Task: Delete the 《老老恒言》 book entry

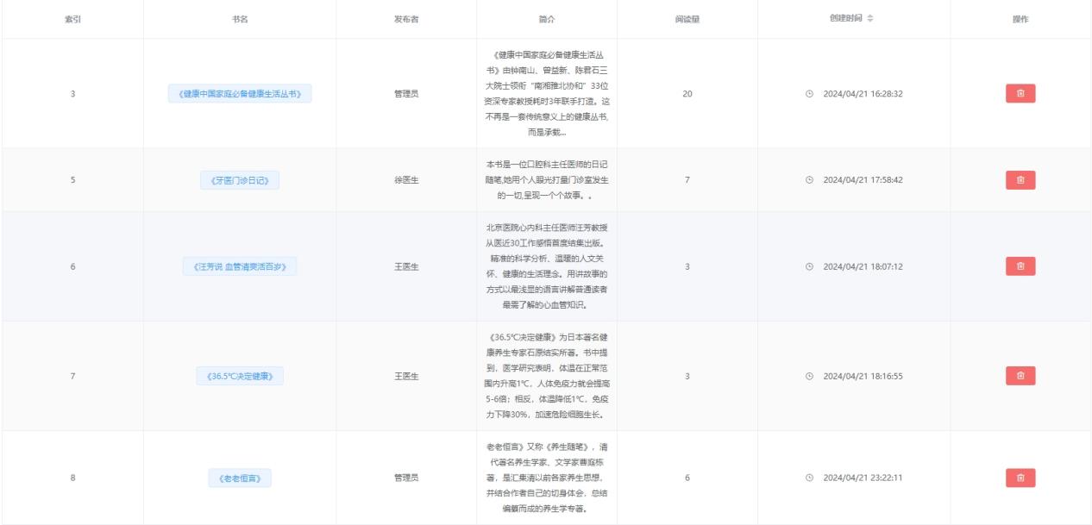Action: coord(1020,477)
